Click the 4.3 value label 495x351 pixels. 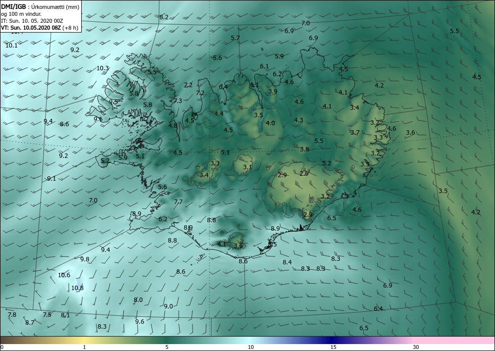(298, 120)
